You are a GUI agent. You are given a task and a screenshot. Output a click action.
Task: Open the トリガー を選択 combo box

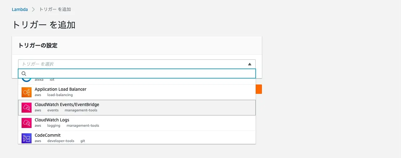pyautogui.click(x=137, y=64)
